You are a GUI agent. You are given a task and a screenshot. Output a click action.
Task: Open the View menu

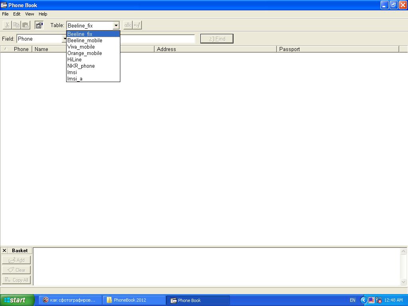[x=29, y=14]
